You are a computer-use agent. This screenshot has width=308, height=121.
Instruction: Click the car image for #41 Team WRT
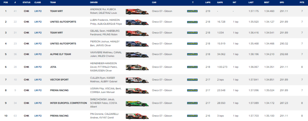(137, 11)
